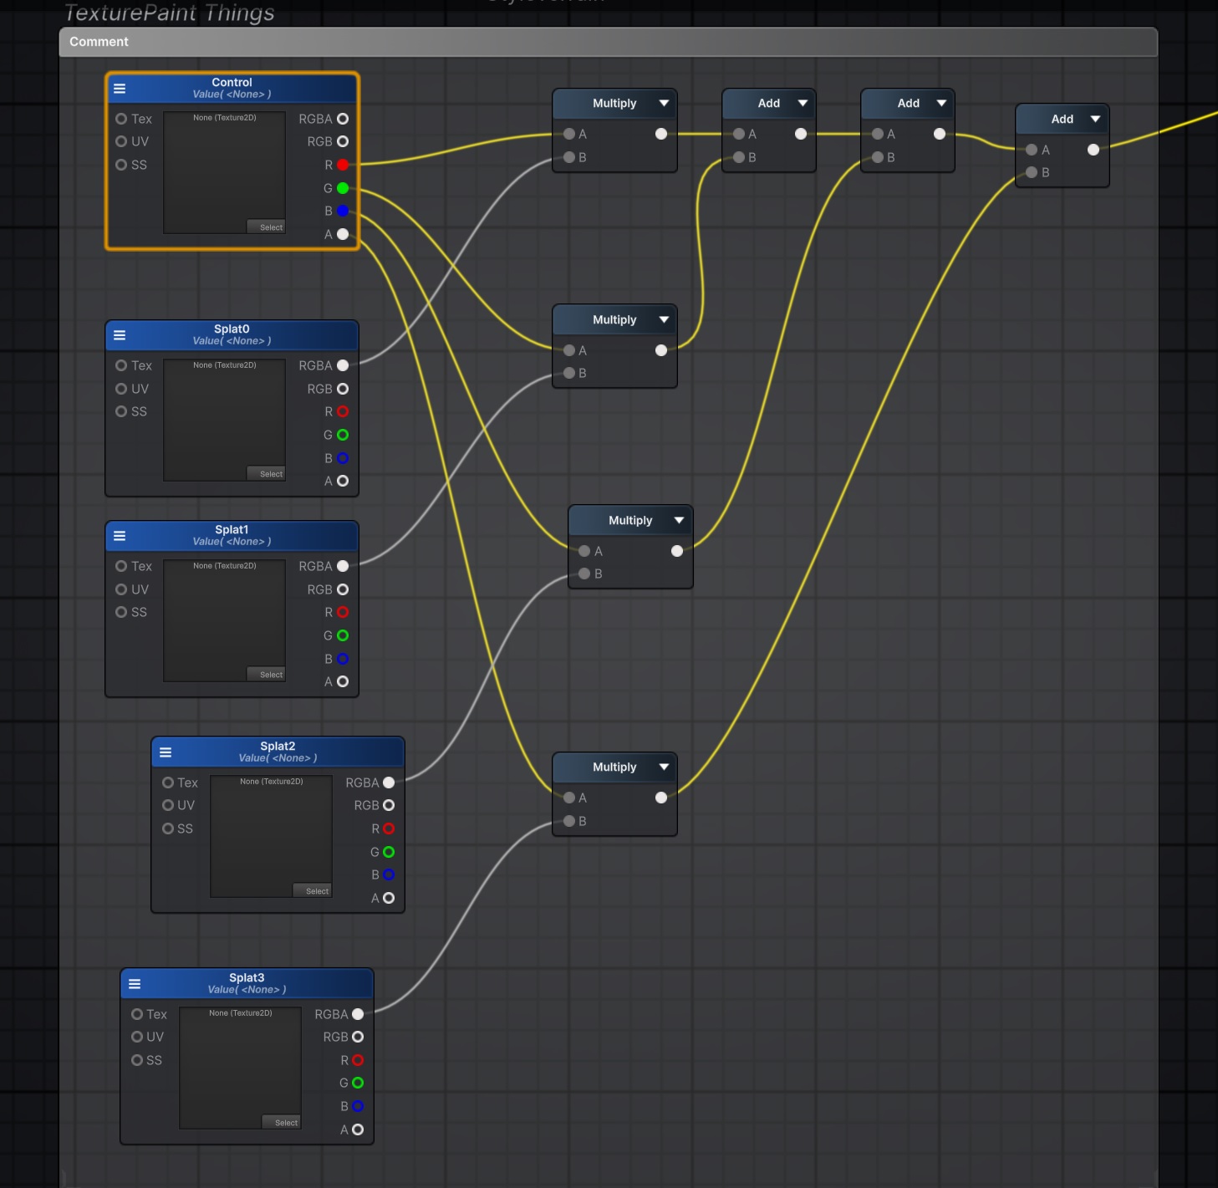
Task: Click the RGBA output port on Splat3
Action: click(x=358, y=1014)
